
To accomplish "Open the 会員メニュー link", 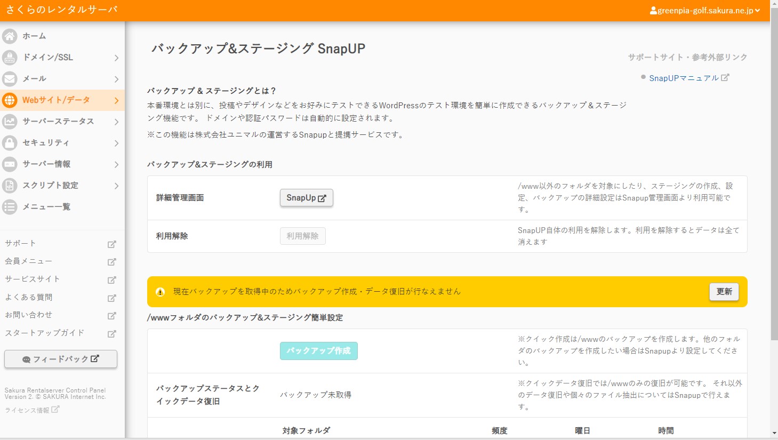I will [29, 261].
